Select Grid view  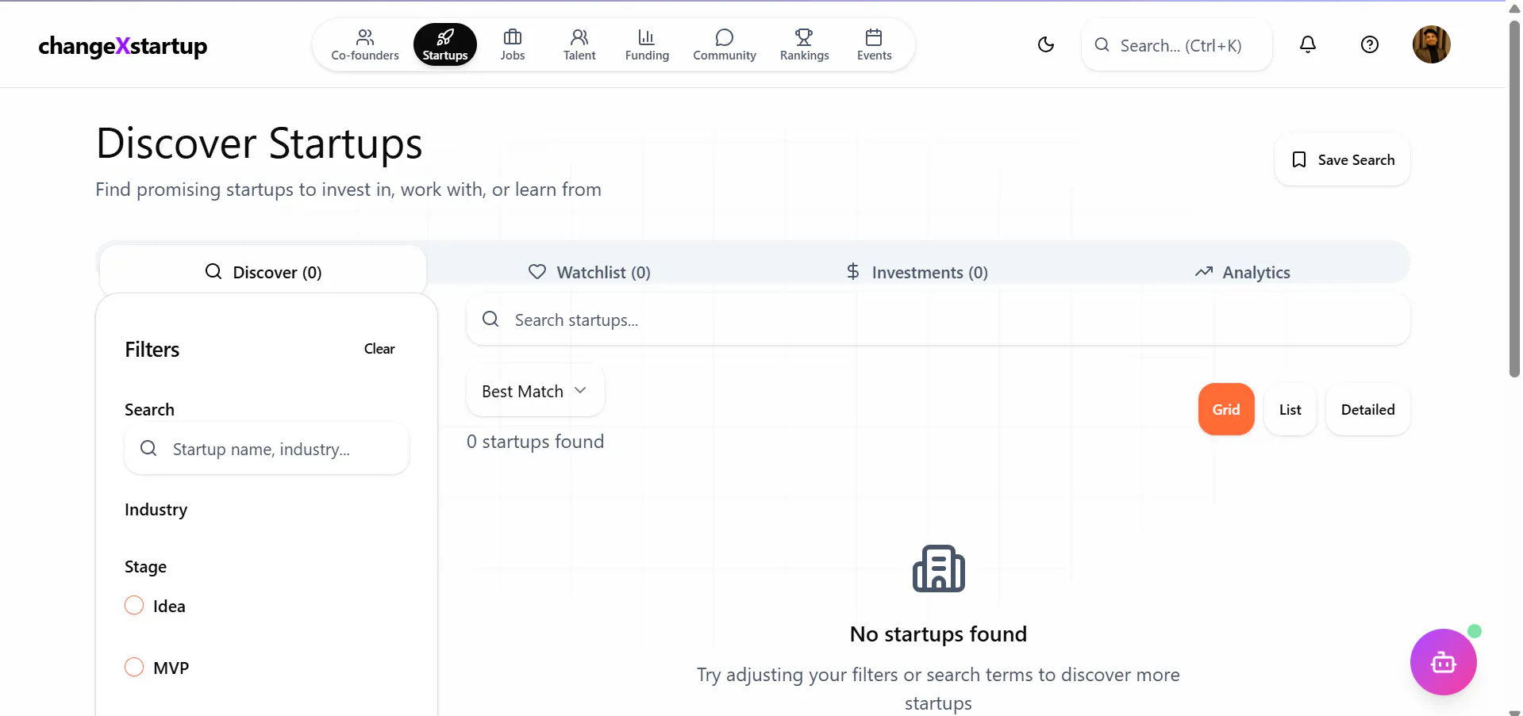pos(1226,409)
